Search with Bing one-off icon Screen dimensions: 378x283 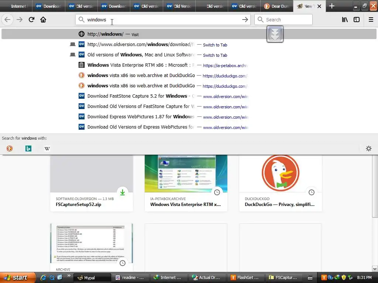pyautogui.click(x=28, y=149)
